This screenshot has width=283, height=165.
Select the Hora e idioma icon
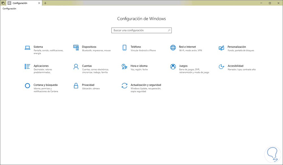point(124,67)
